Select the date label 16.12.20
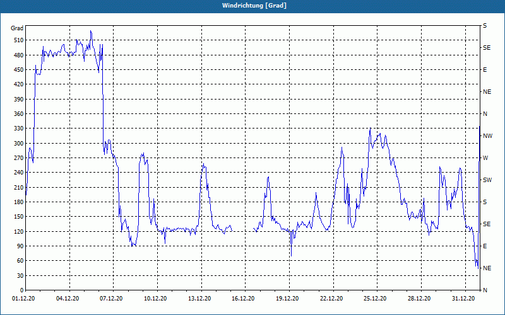 tap(243, 299)
